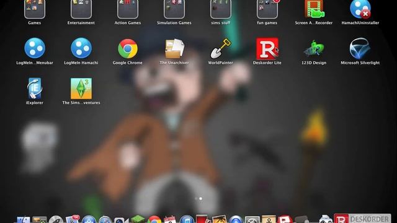Launch Deskorder Lite
Screen dimensions: 397x223
[x=267, y=48]
